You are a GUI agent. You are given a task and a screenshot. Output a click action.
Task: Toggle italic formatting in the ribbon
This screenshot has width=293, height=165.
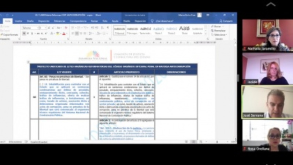pos(28,34)
